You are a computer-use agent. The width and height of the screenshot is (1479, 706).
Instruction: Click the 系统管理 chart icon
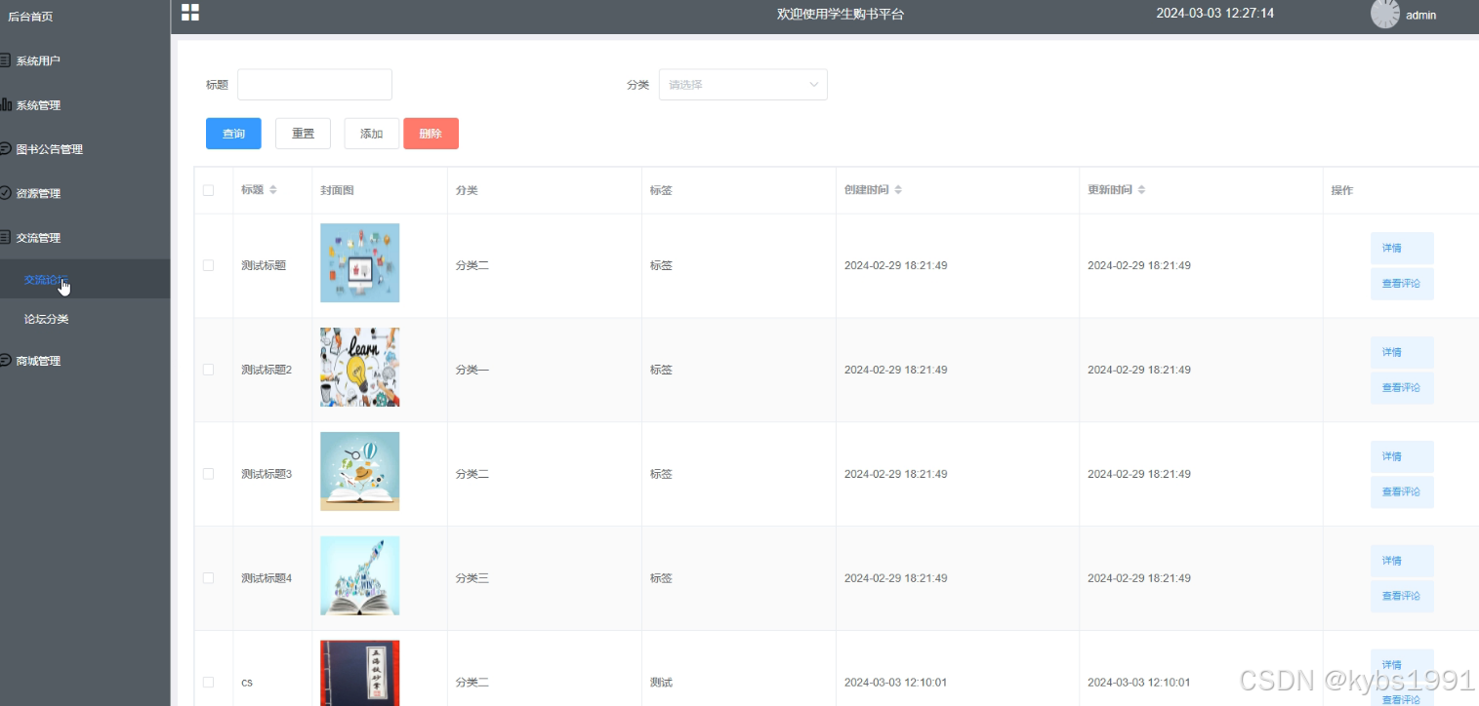pos(5,104)
